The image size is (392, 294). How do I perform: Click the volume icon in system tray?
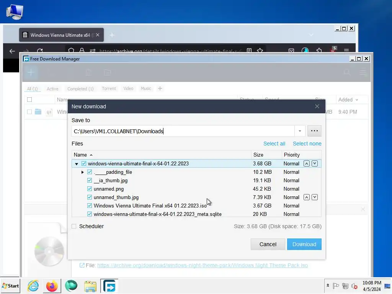tap(354, 286)
